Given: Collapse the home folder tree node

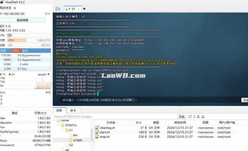Looking at the screenshot, I should coord(55,121).
